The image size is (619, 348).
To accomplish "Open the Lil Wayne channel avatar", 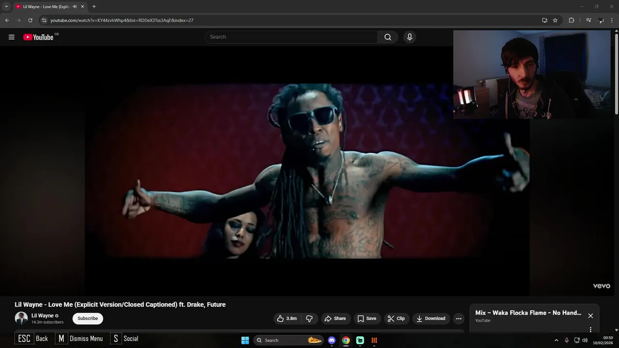I will tap(21, 318).
